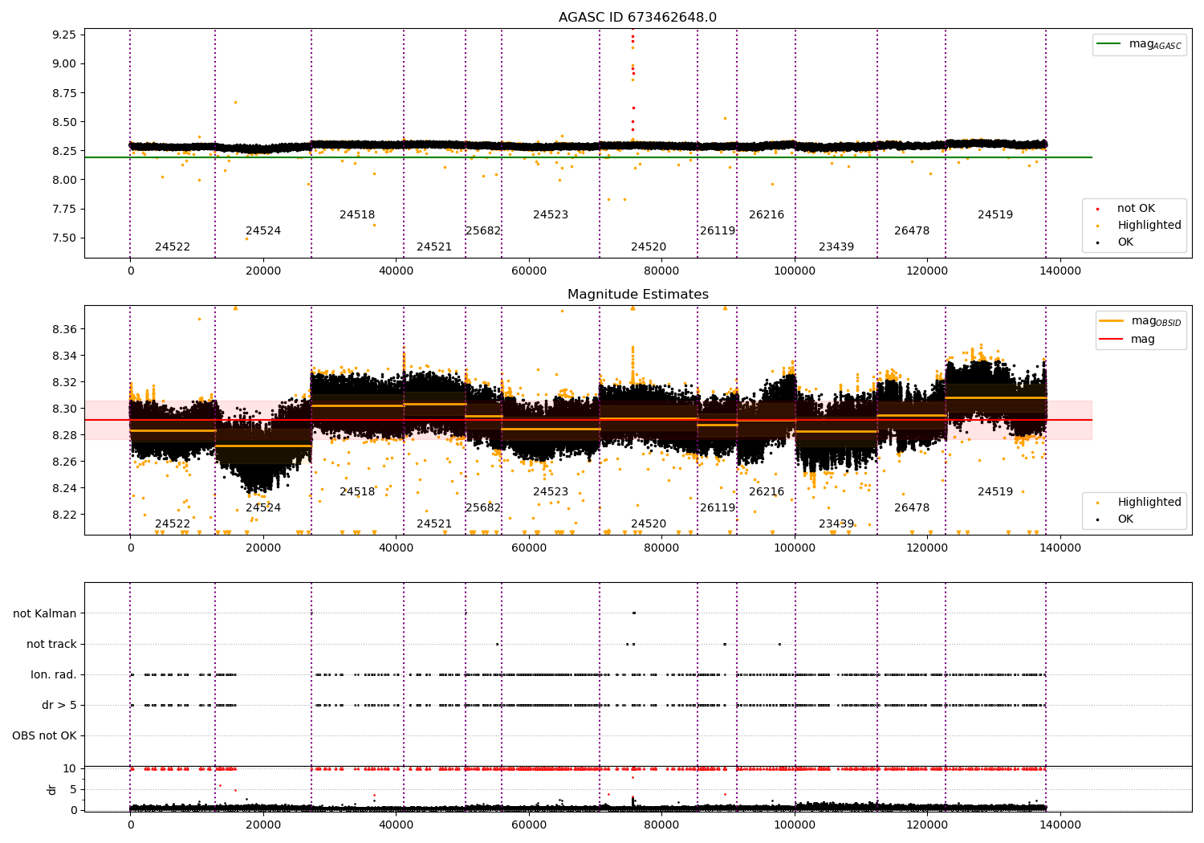Click obsid label 24519 in the top plot
Viewport: 1204px width, 843px height.
coord(995,214)
